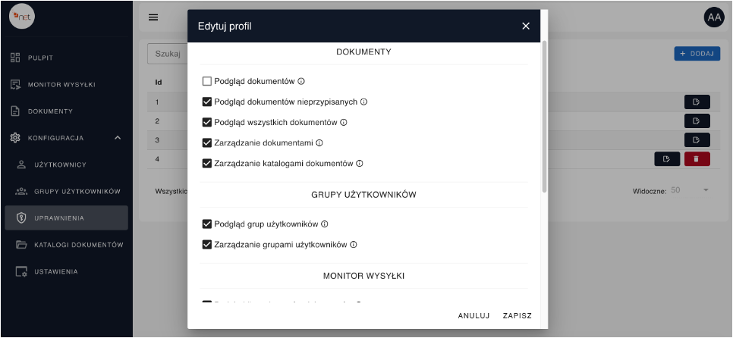The height and width of the screenshot is (338, 733).
Task: Click the Anuluj button
Action: click(474, 316)
